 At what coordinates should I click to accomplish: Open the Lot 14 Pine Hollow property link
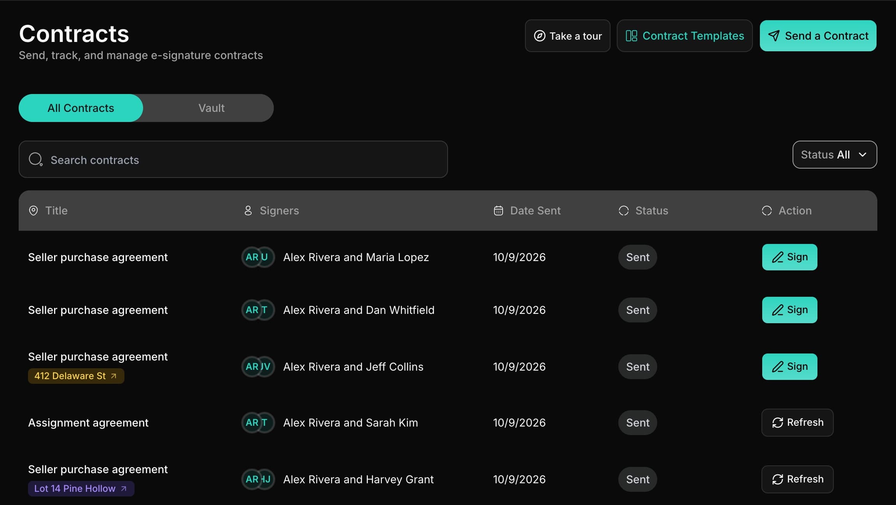[x=81, y=489]
